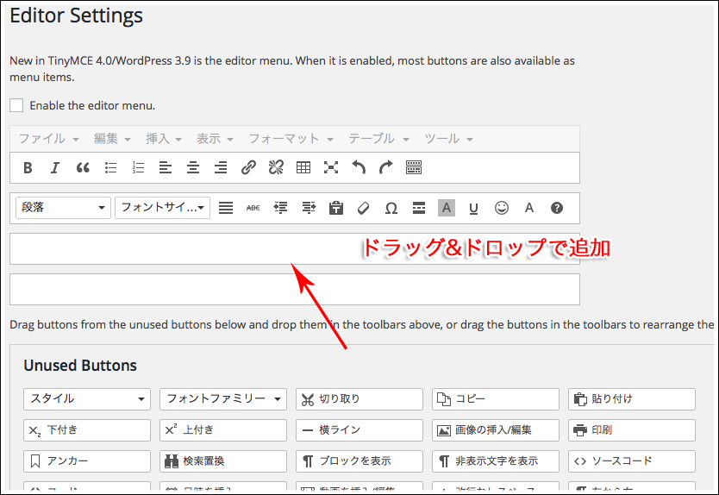Click the 検索置換 find and replace button
The width and height of the screenshot is (719, 495).
222,461
